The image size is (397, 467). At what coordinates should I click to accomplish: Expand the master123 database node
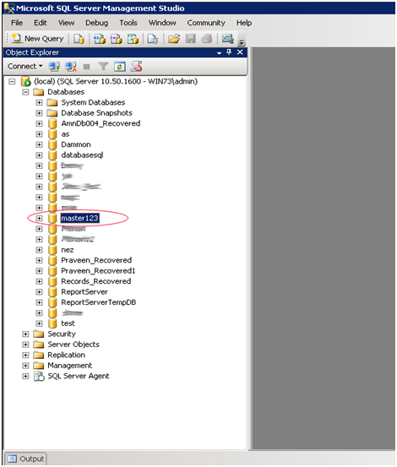(x=39, y=219)
